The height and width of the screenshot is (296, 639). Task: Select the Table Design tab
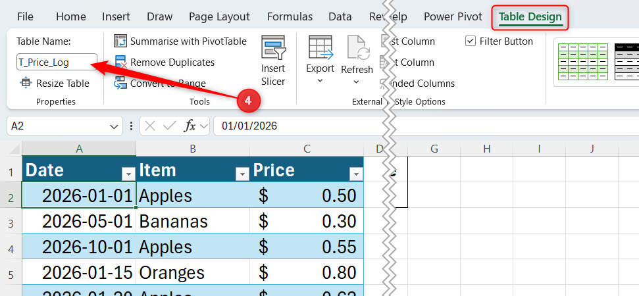[x=530, y=16]
